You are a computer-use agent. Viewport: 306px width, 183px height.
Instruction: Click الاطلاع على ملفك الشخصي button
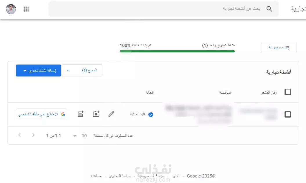[x=41, y=114]
